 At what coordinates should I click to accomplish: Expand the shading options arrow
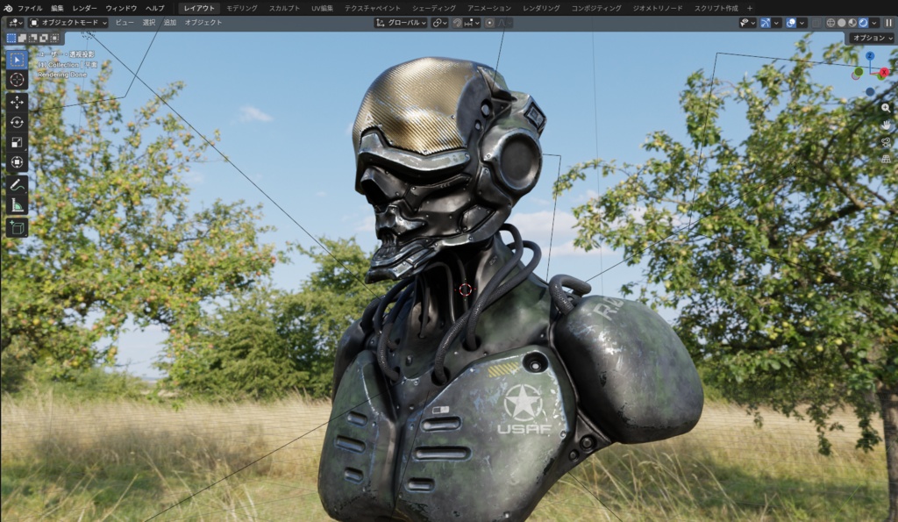[874, 23]
